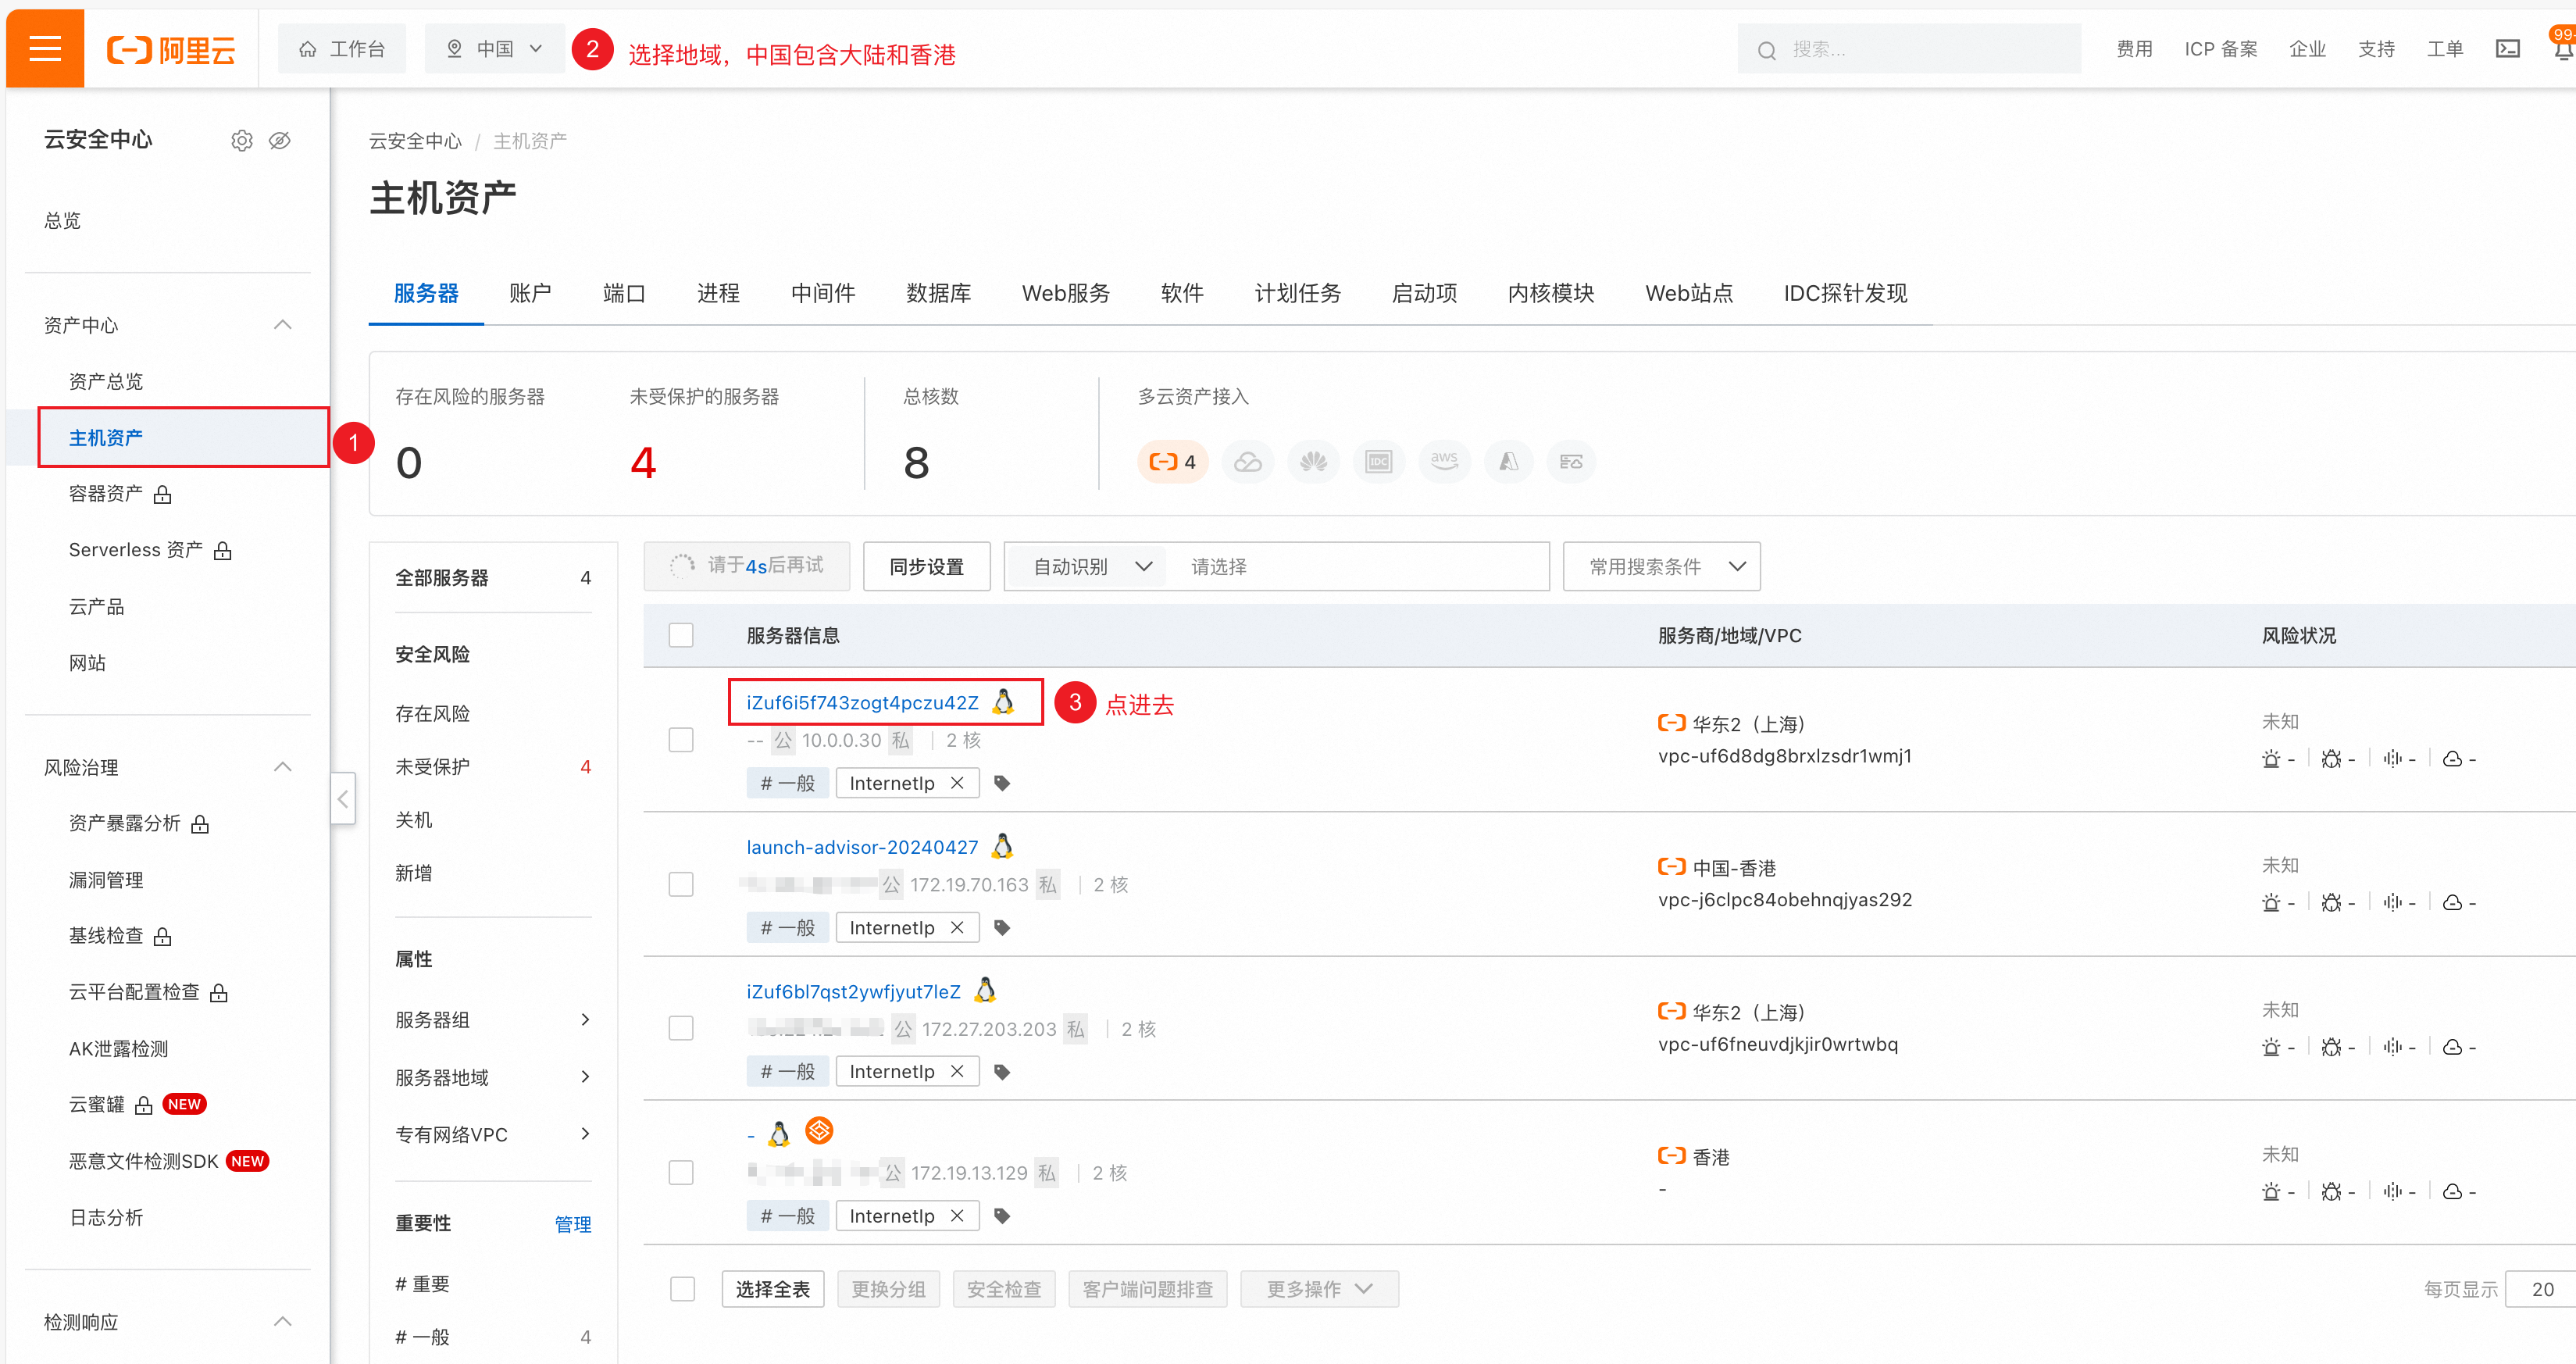Open the hamburger menu icon
Viewport: 2576px width, 1364px height.
[45, 48]
